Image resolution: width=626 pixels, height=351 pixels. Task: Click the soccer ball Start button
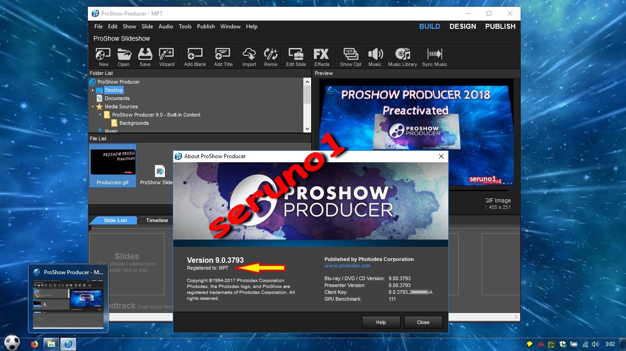[x=12, y=343]
